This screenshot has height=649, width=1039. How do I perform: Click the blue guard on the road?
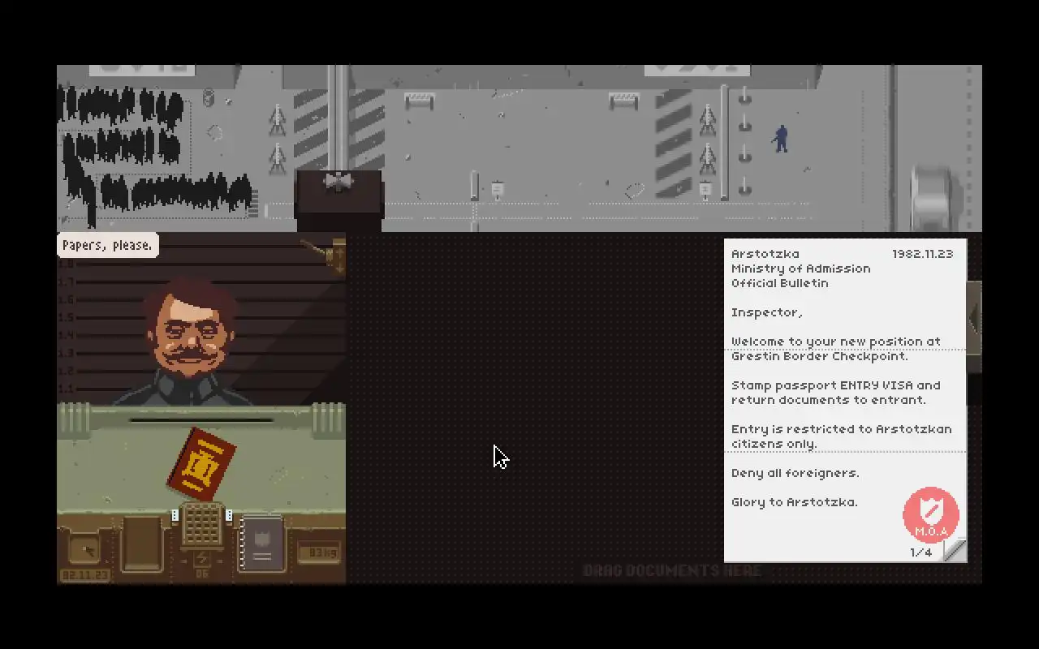point(781,139)
